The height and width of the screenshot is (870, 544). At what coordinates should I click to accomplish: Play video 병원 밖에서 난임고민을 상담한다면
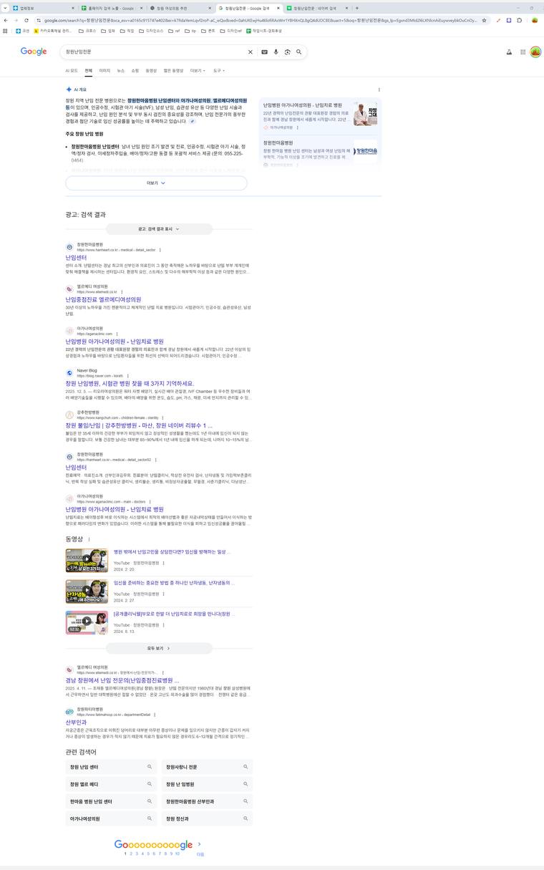pyautogui.click(x=87, y=560)
